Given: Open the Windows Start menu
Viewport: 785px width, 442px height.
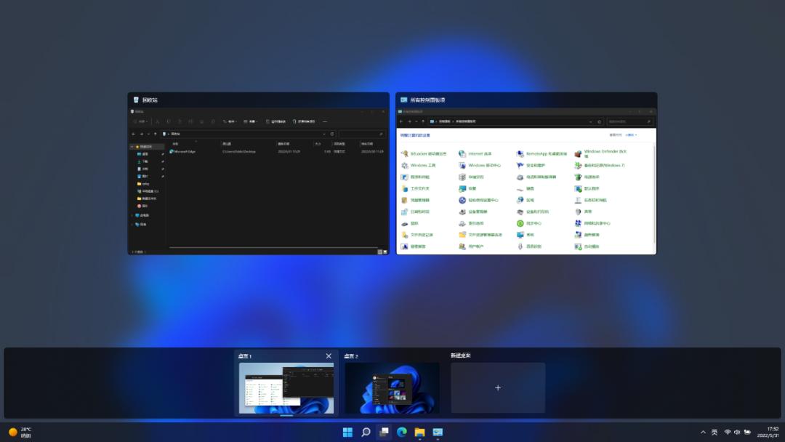Looking at the screenshot, I should click(348, 432).
